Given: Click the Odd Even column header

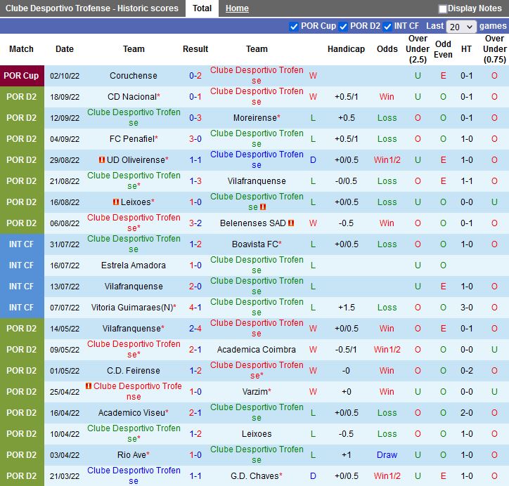Looking at the screenshot, I should click(x=443, y=49).
